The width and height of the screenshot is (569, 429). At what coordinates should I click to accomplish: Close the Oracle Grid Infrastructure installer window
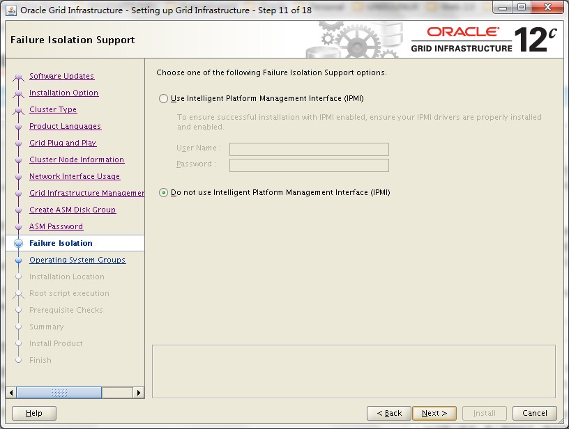547,8
